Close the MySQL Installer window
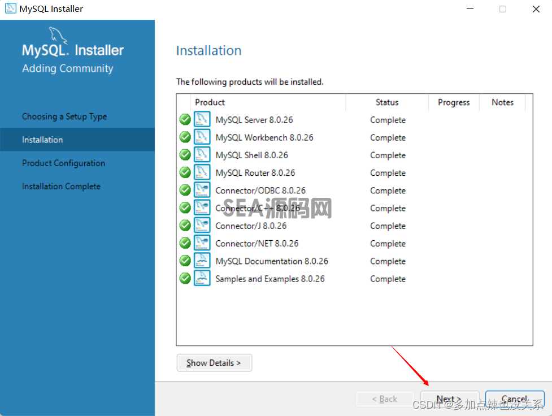The height and width of the screenshot is (416, 552). 536,9
